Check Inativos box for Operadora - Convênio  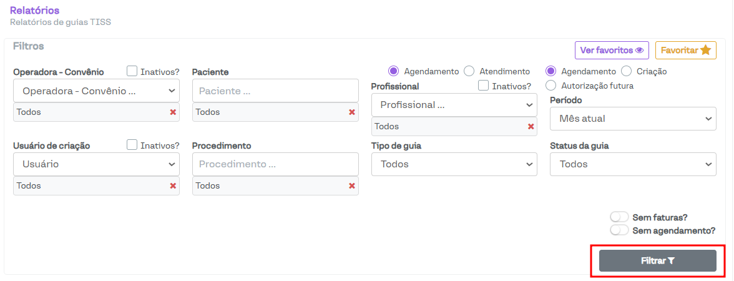click(x=132, y=71)
